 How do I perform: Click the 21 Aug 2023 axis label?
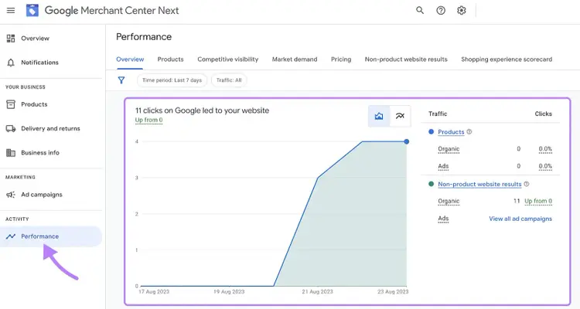(x=317, y=292)
